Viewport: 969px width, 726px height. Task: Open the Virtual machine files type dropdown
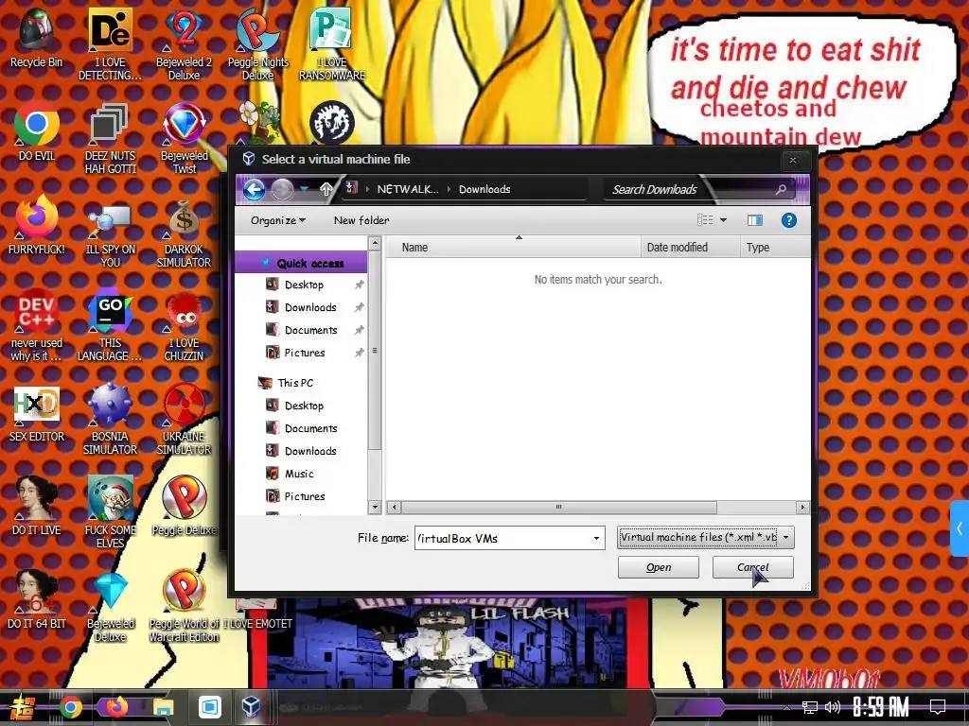pos(705,537)
